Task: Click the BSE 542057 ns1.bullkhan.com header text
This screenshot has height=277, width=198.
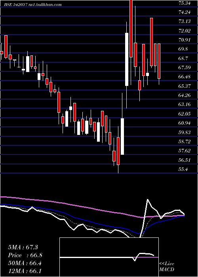Action: (x=33, y=5)
